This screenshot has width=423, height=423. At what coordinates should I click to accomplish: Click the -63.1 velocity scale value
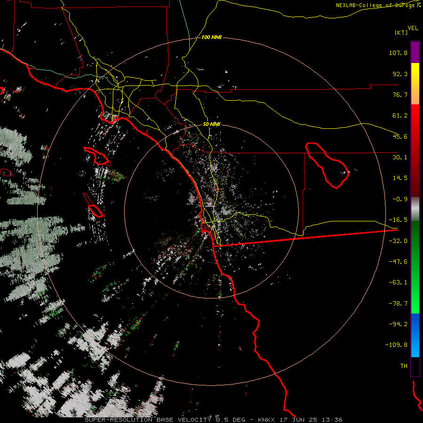(x=398, y=282)
